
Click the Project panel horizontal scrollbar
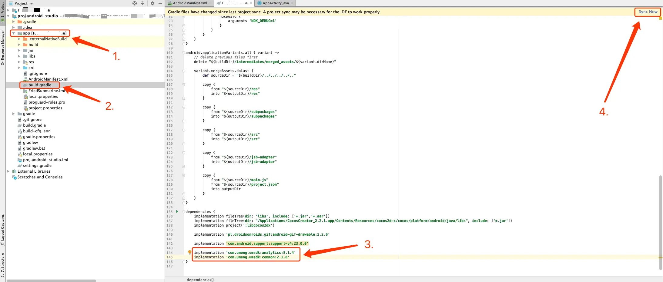click(x=51, y=280)
